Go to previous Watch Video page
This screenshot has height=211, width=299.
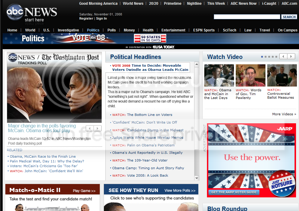click(283, 56)
